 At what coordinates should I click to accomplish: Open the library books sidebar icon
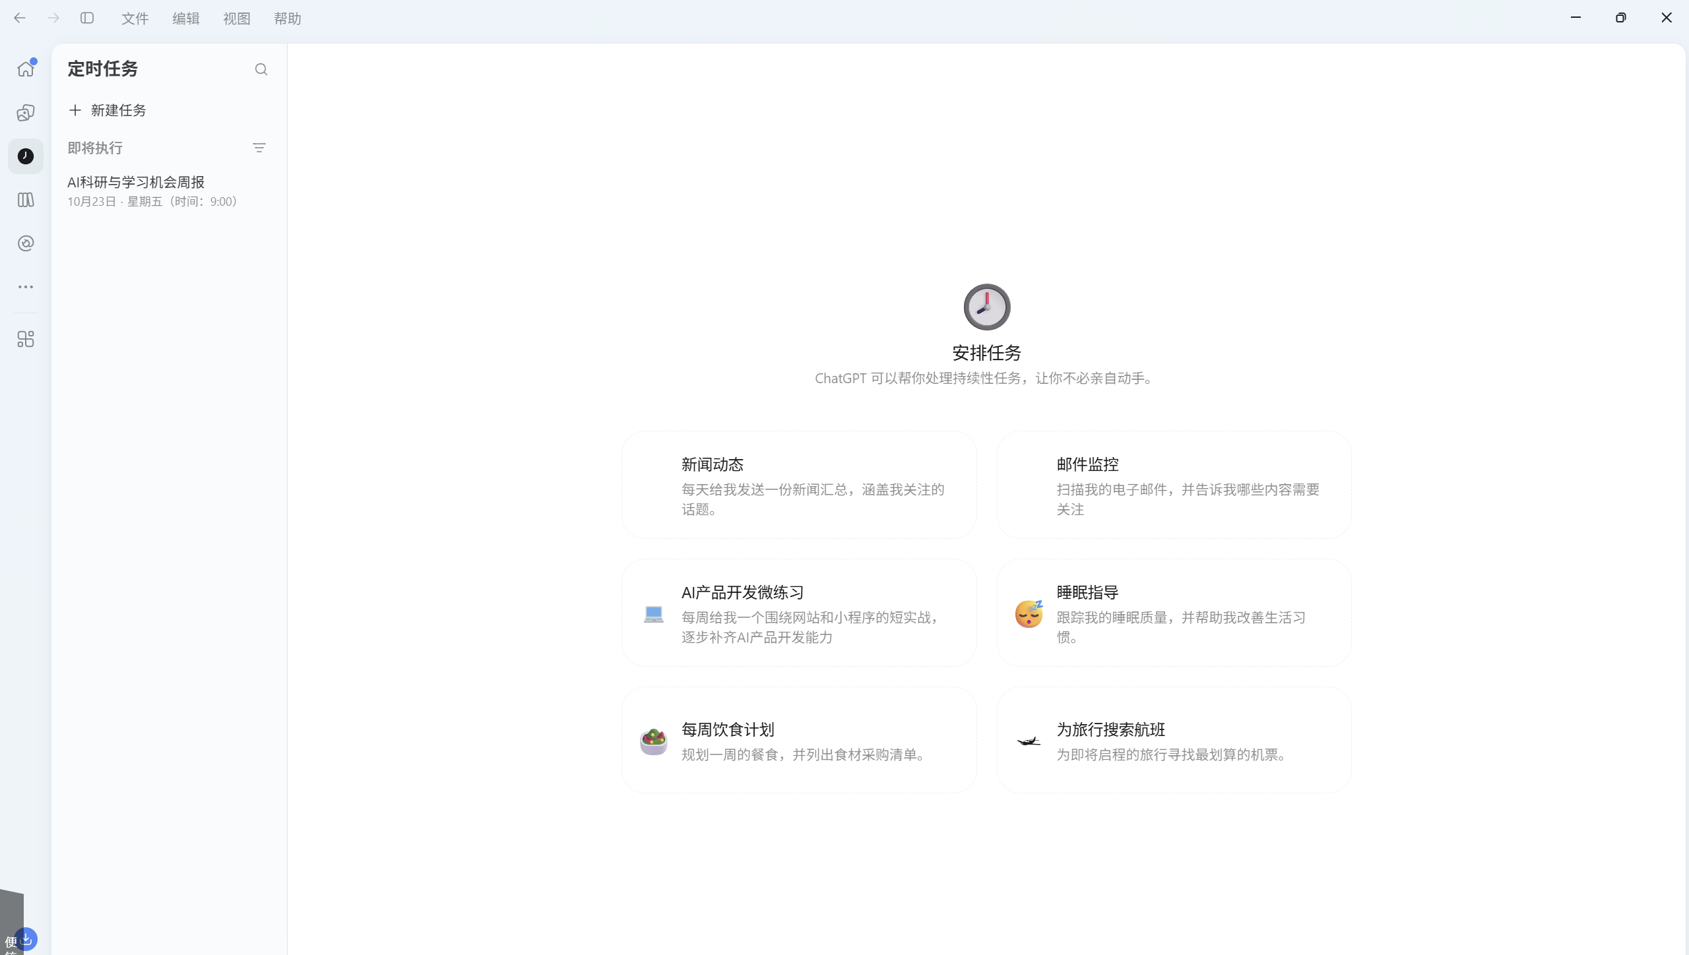pyautogui.click(x=26, y=200)
